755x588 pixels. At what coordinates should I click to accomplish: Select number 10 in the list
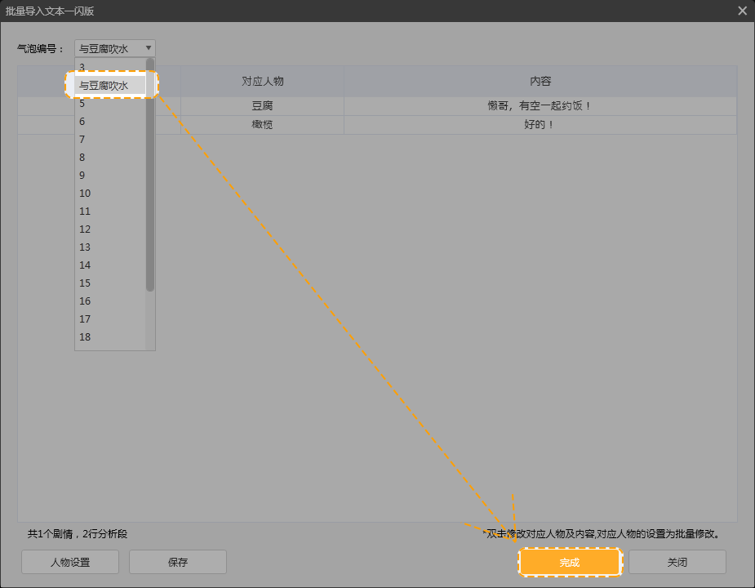pos(85,194)
